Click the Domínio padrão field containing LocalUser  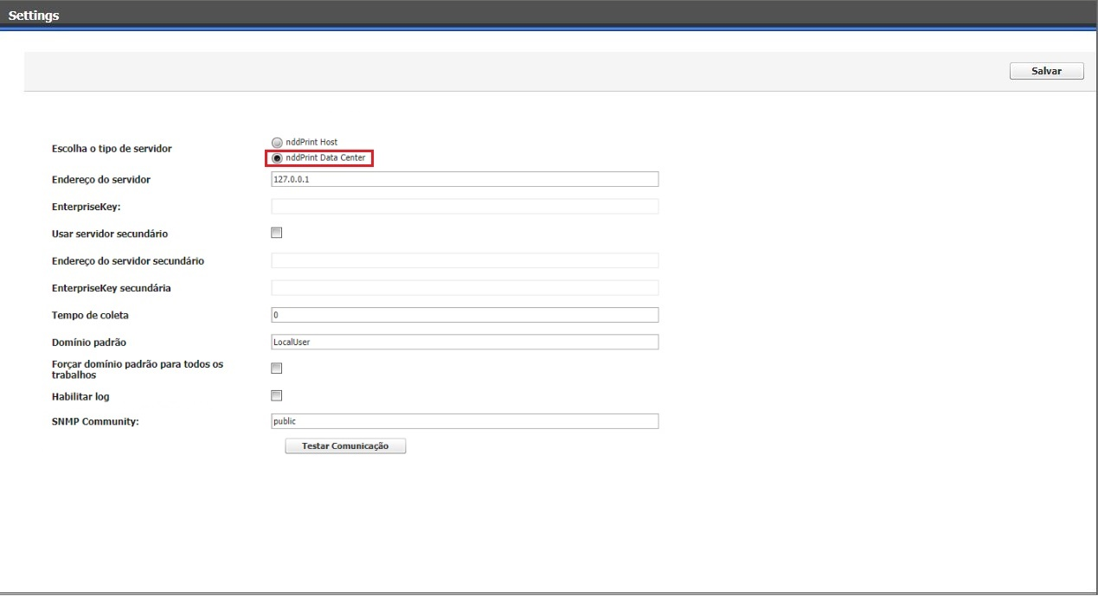[465, 342]
